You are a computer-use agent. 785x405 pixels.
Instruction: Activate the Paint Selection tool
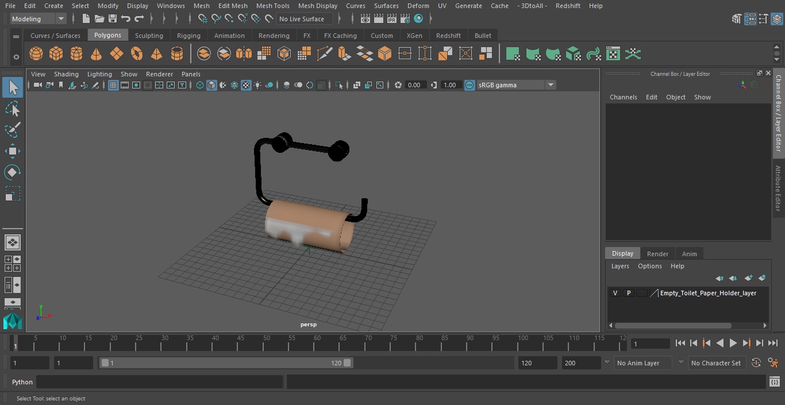tap(13, 130)
